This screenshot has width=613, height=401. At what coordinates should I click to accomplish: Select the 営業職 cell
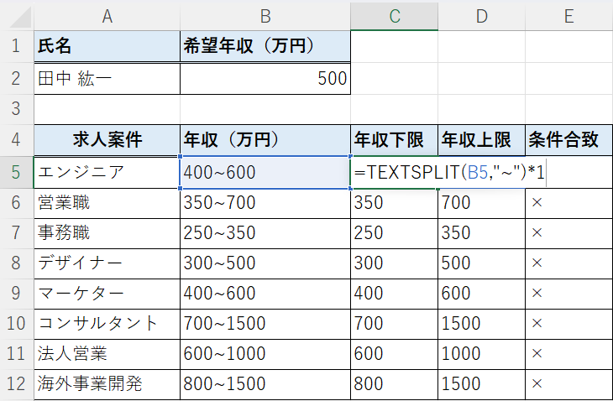coord(107,203)
